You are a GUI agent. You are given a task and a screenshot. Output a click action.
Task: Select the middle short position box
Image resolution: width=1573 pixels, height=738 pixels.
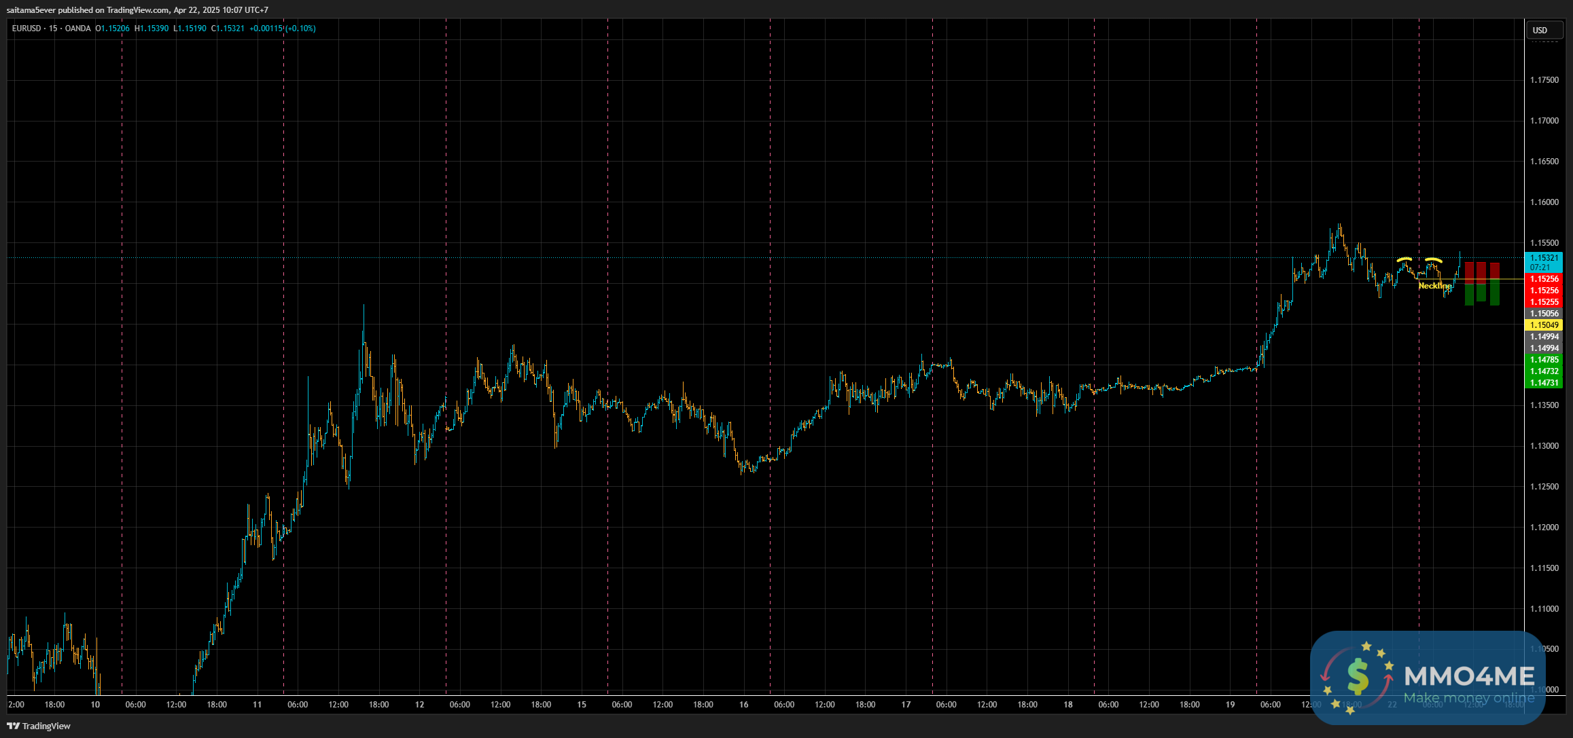click(x=1481, y=282)
